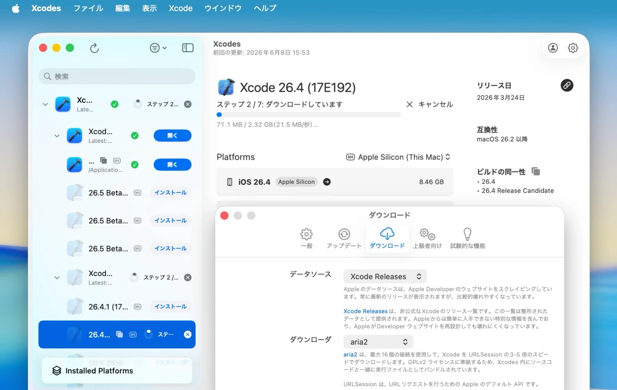Click 開く in Xcod... Latest row

(x=173, y=136)
